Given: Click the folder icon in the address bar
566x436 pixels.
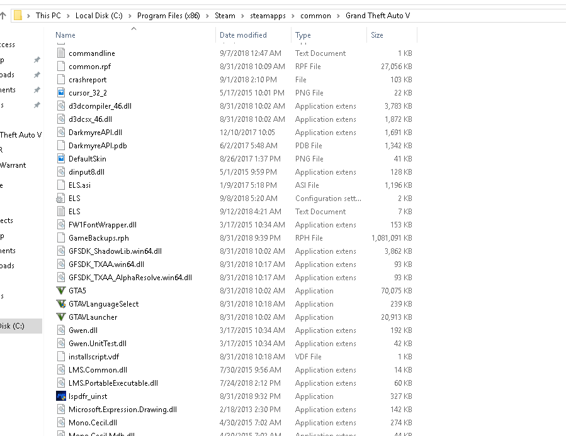Looking at the screenshot, I should [18, 16].
